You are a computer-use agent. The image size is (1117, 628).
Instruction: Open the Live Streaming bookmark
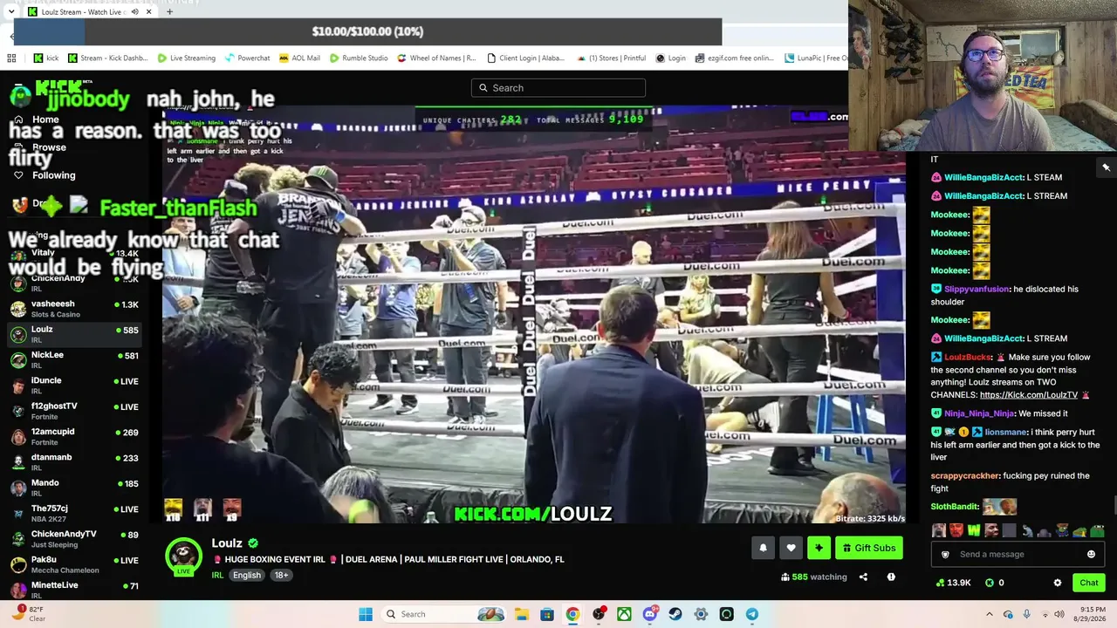186,58
